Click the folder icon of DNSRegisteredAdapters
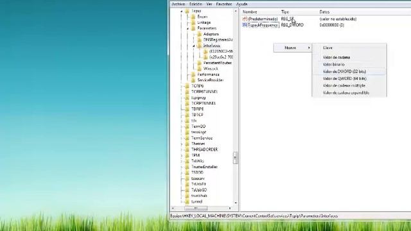Image resolution: width=411 pixels, height=231 pixels. [x=200, y=40]
